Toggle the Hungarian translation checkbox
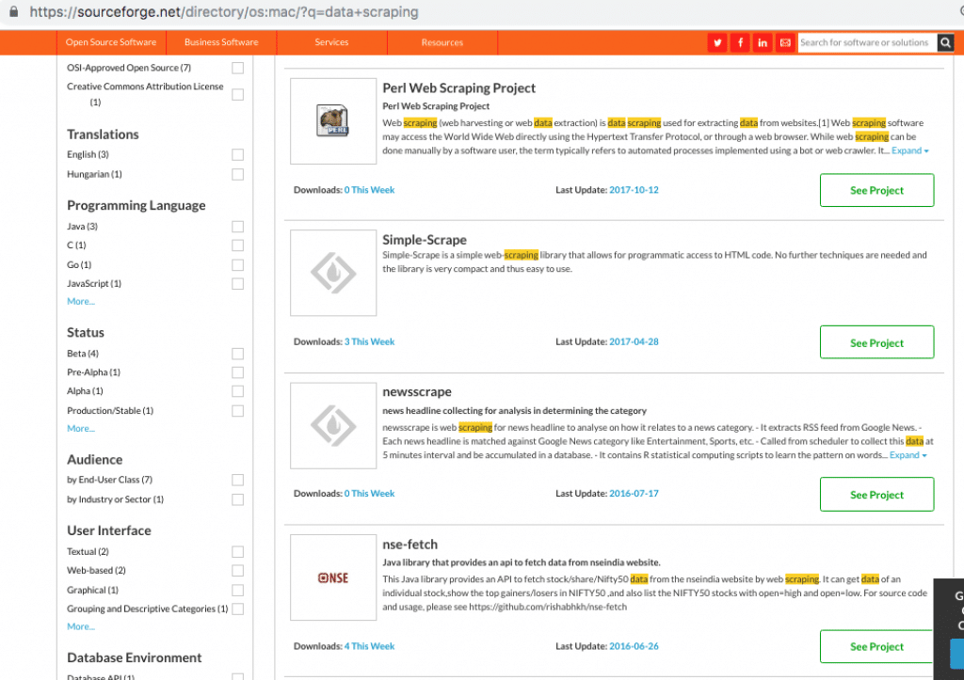964x680 pixels. 237,174
